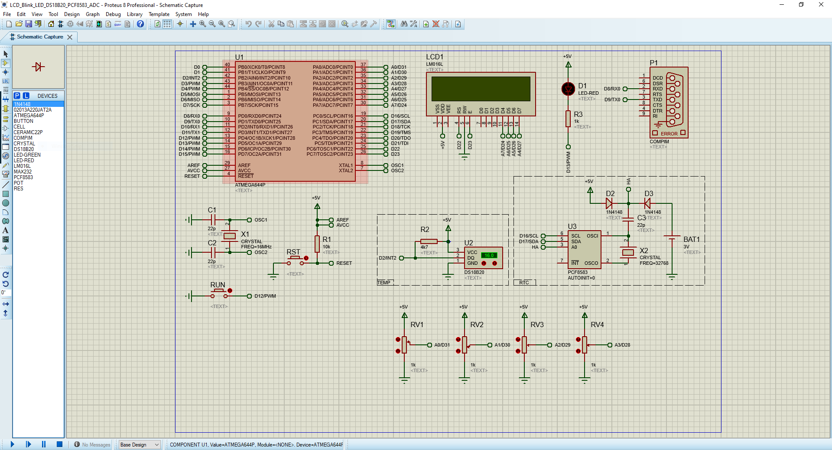Switch to the Schematic Capture tab
This screenshot has height=450, width=832.
click(40, 37)
